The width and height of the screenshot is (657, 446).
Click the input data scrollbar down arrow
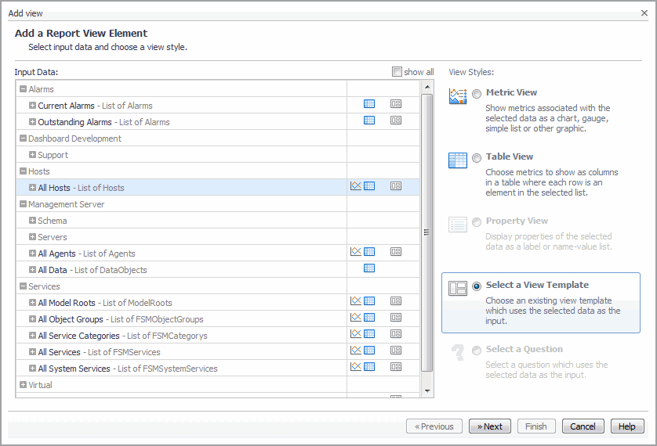(x=427, y=390)
